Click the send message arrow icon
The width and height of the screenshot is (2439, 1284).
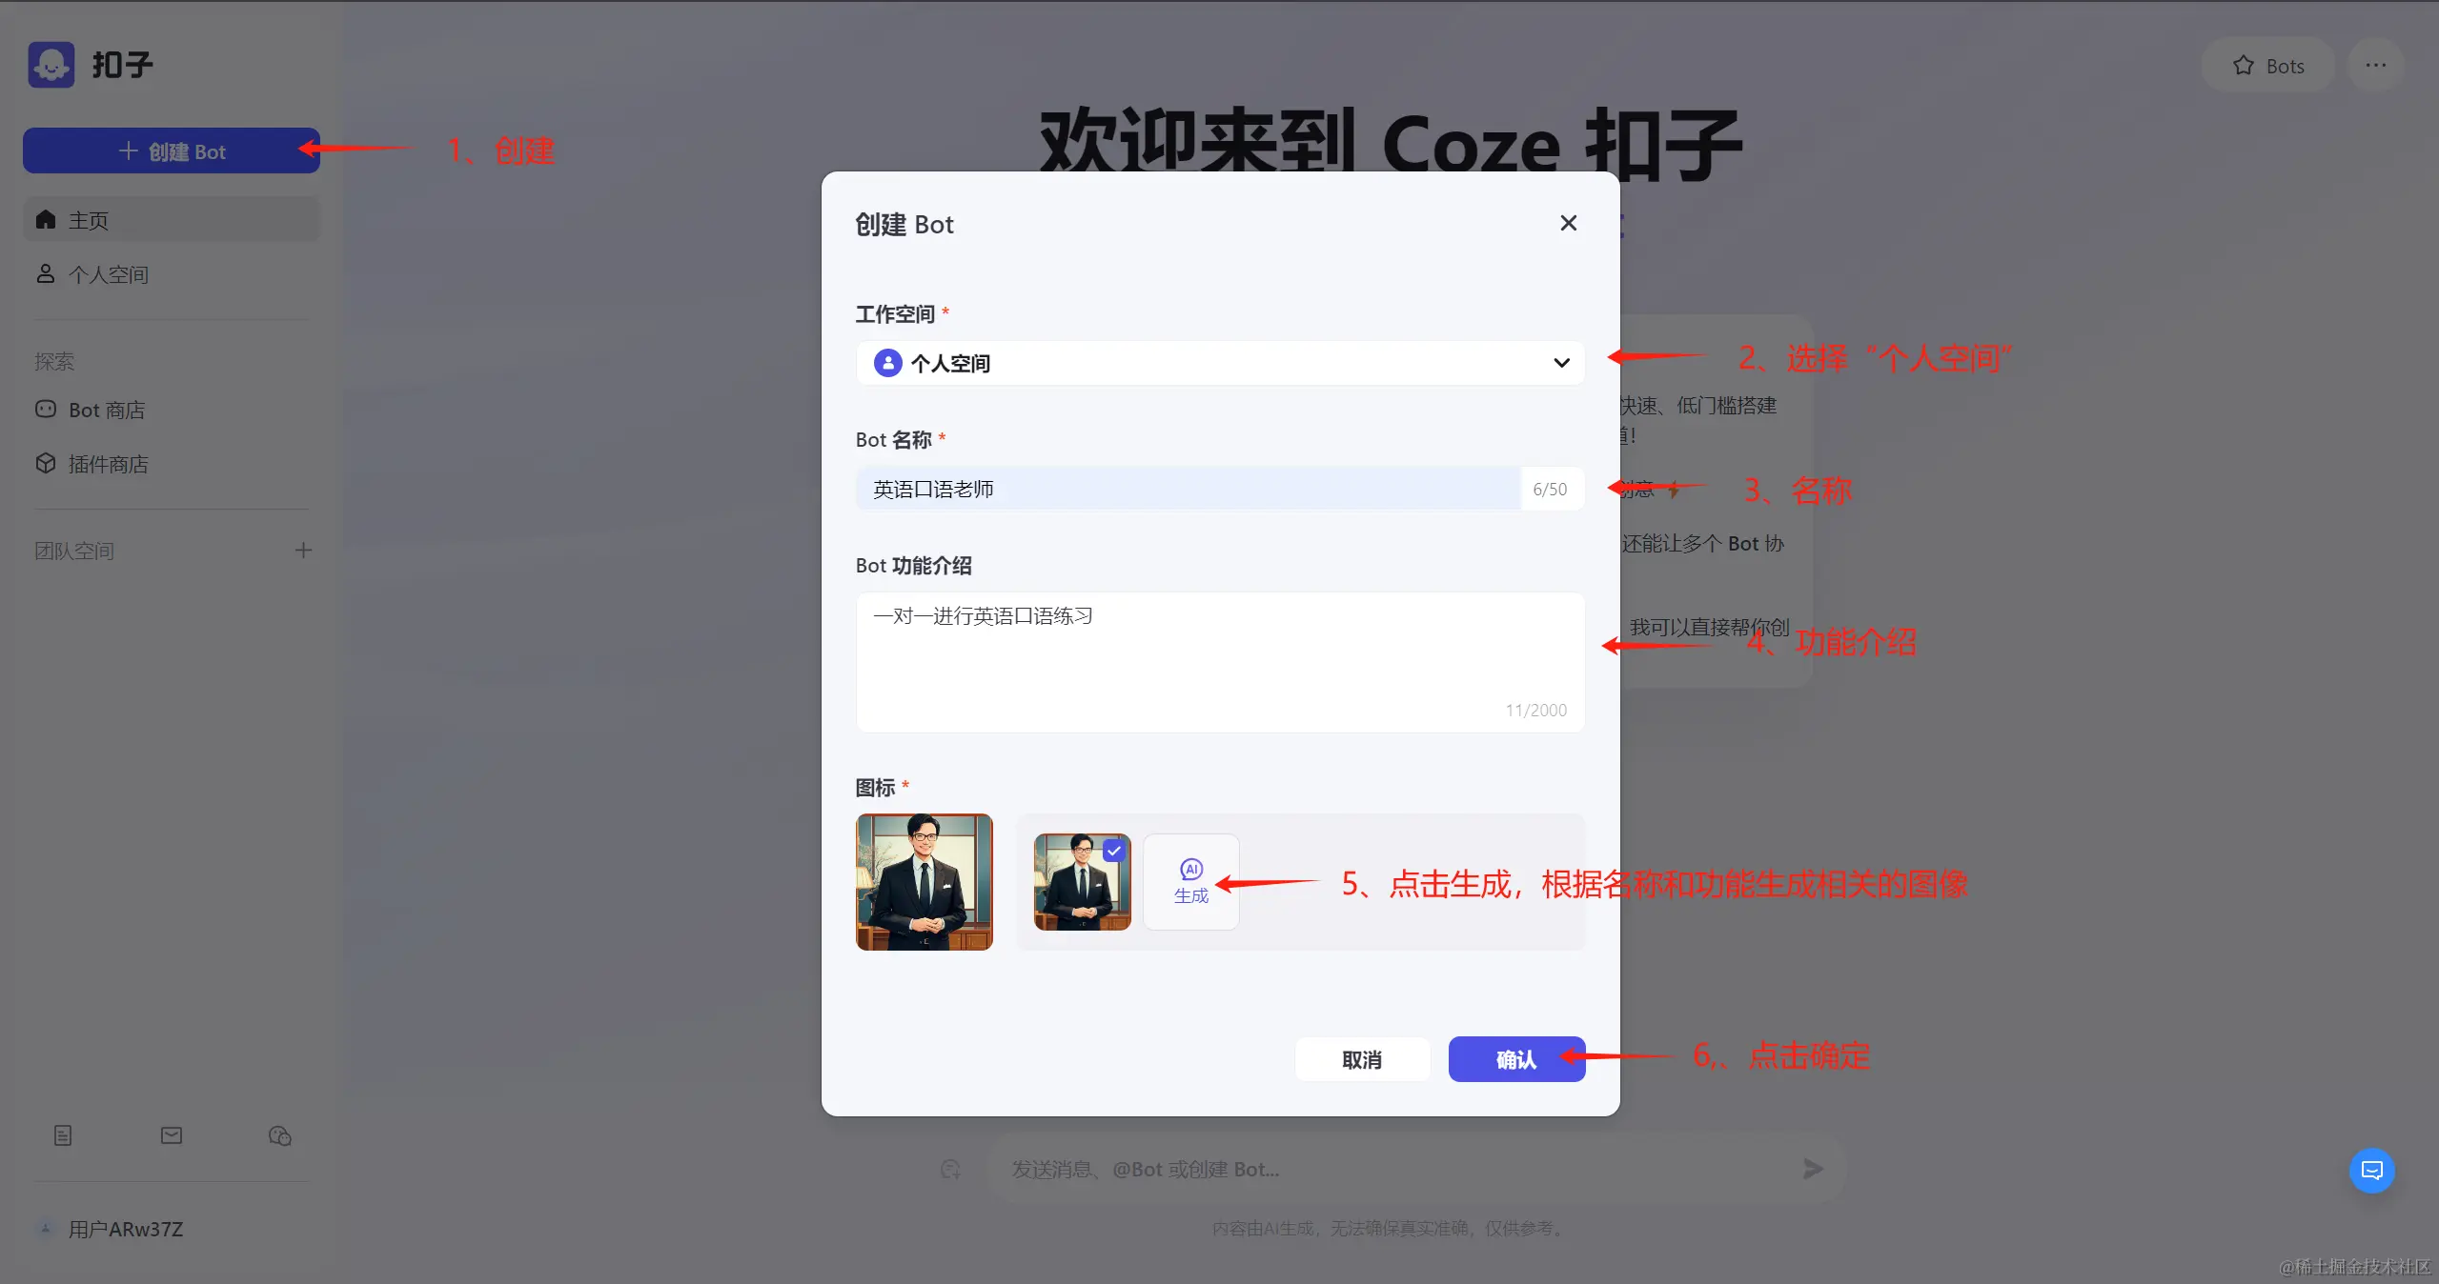coord(1813,1169)
